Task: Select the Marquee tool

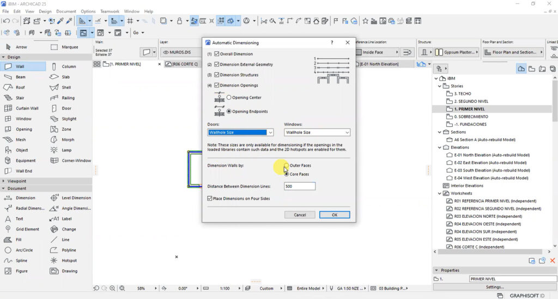Action: pyautogui.click(x=69, y=47)
